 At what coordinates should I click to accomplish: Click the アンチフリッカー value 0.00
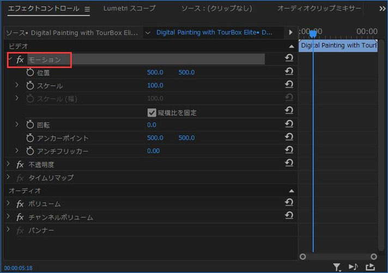point(154,151)
